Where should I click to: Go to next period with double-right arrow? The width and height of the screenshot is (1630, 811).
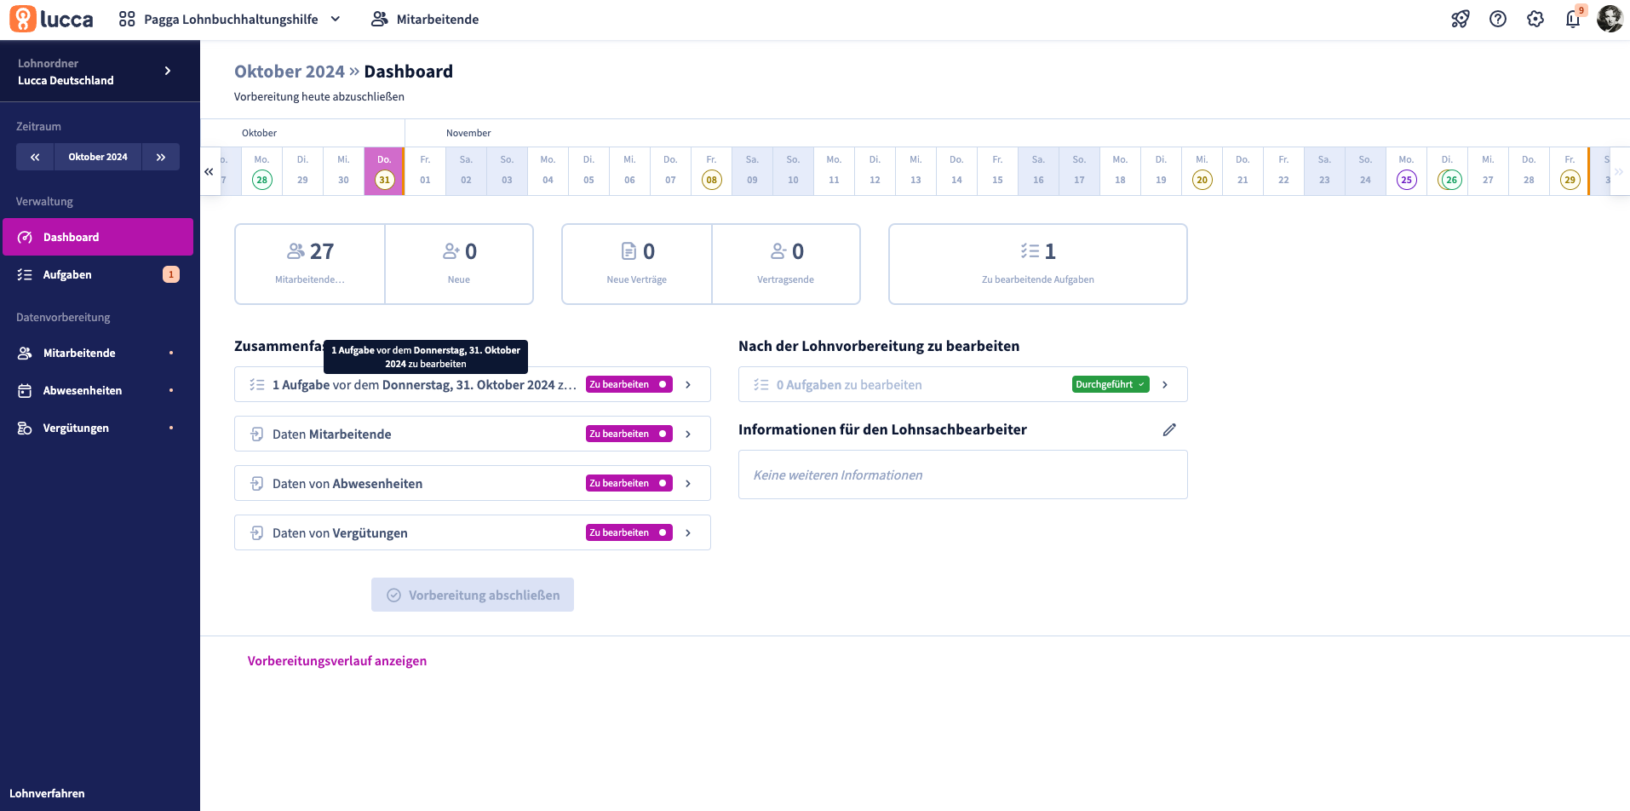160,157
